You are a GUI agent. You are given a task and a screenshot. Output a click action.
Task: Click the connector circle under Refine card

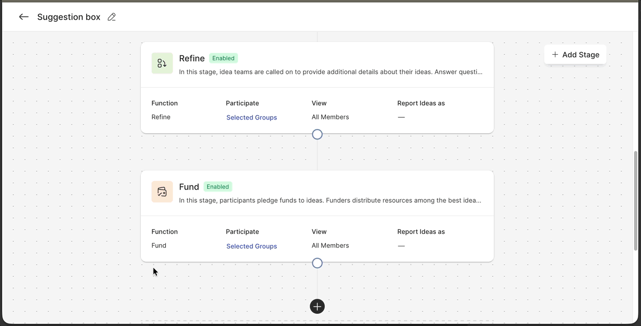(x=317, y=134)
